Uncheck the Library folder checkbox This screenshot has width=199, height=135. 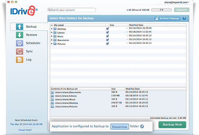(x=107, y=32)
